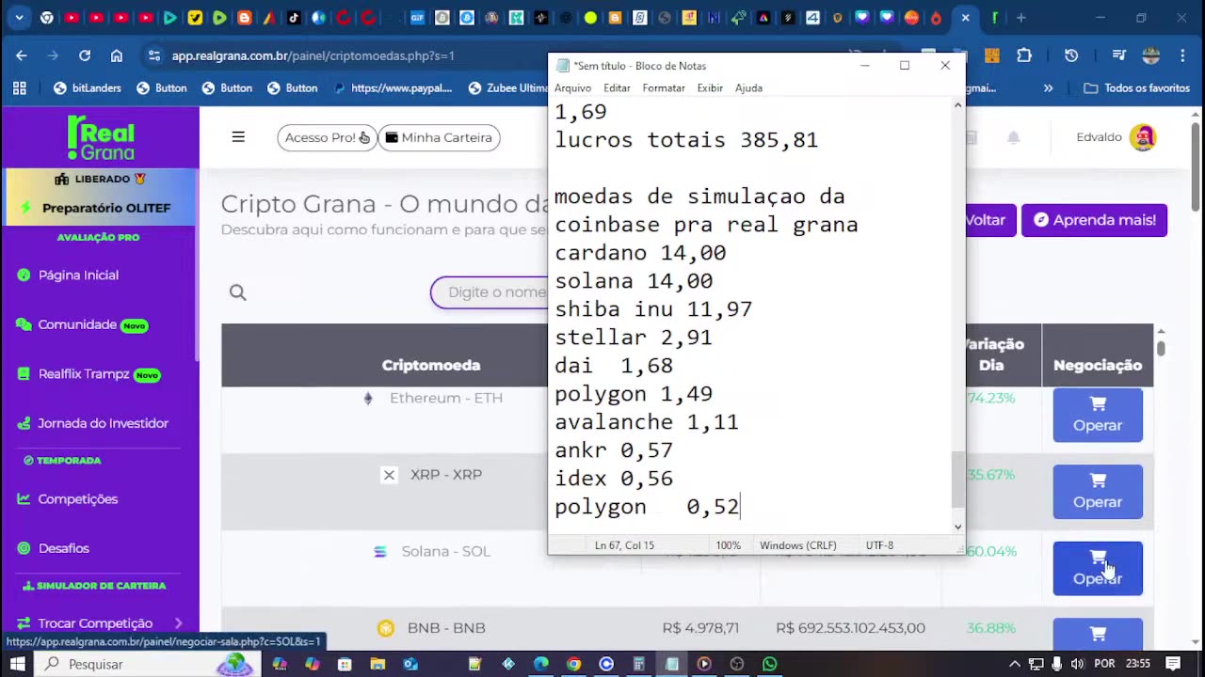Open Arquivo menu in Notepad
This screenshot has width=1205, height=677.
[x=572, y=87]
